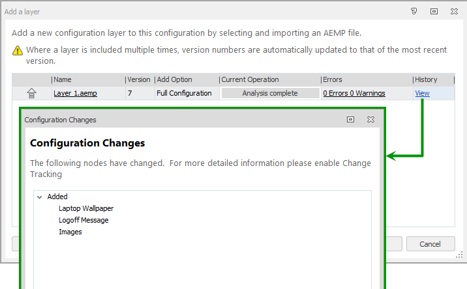467x289 pixels.
Task: Maximize the Add a layer window
Action: click(x=433, y=11)
